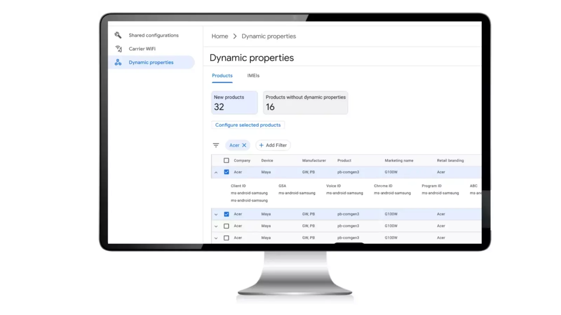This screenshot has height=315, width=561.
Task: Click the Dynamic properties sidebar icon
Action: (118, 62)
